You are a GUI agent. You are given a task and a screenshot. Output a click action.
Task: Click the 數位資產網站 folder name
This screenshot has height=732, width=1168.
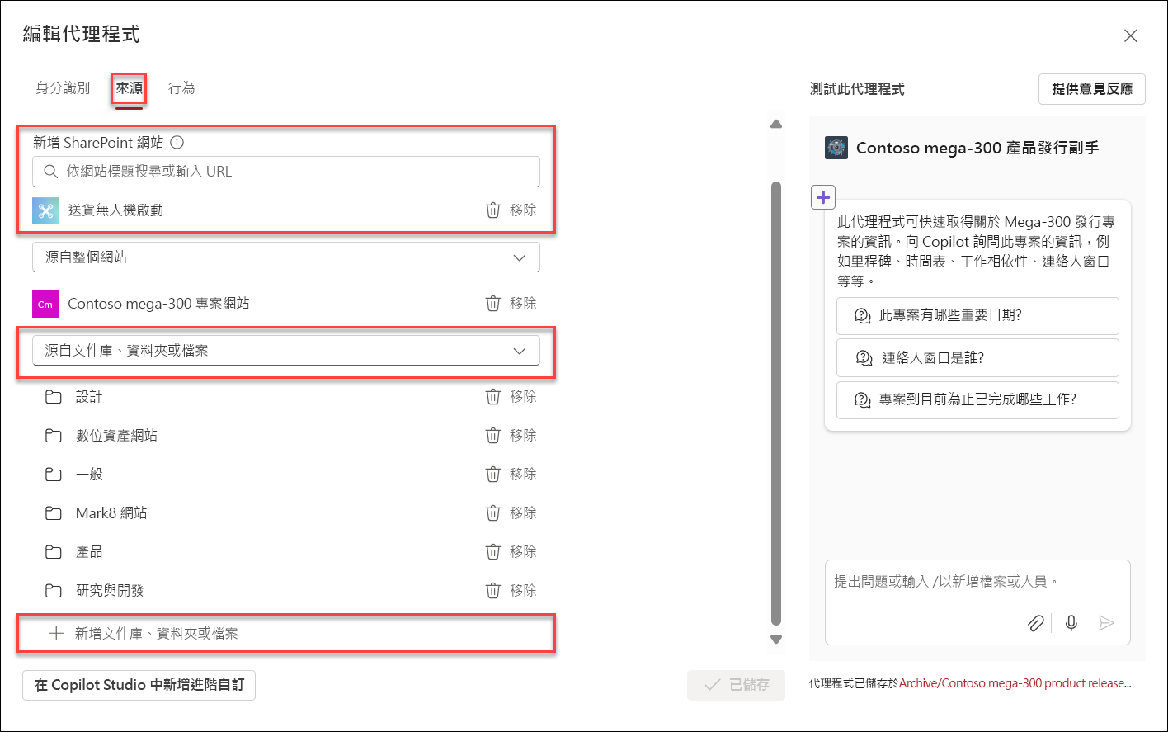(x=116, y=436)
